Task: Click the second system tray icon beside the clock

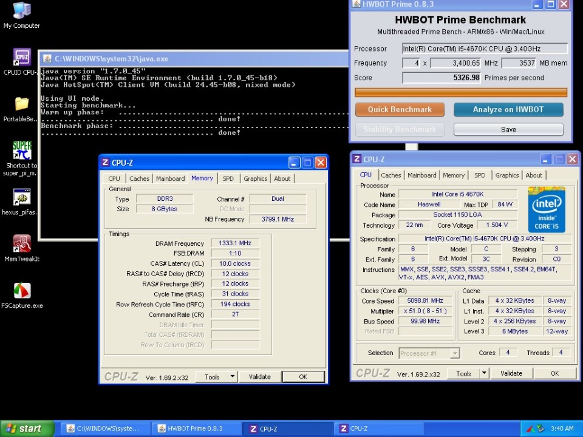Action: (540, 429)
